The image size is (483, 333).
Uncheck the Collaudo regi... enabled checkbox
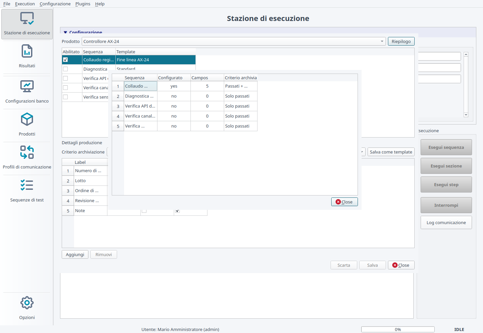click(x=65, y=60)
